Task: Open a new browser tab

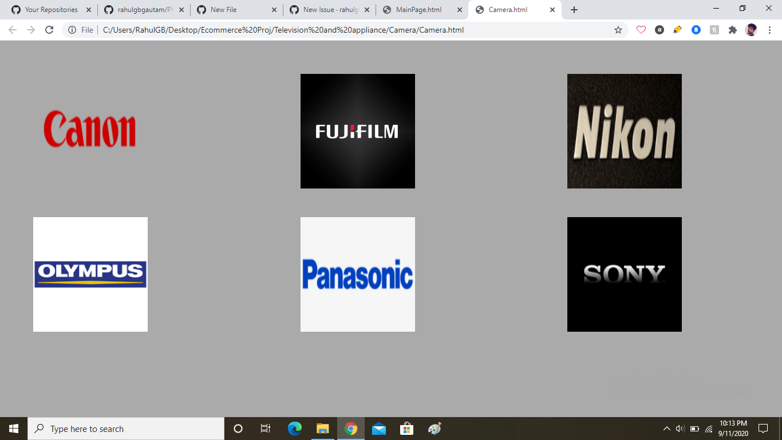Action: point(574,10)
